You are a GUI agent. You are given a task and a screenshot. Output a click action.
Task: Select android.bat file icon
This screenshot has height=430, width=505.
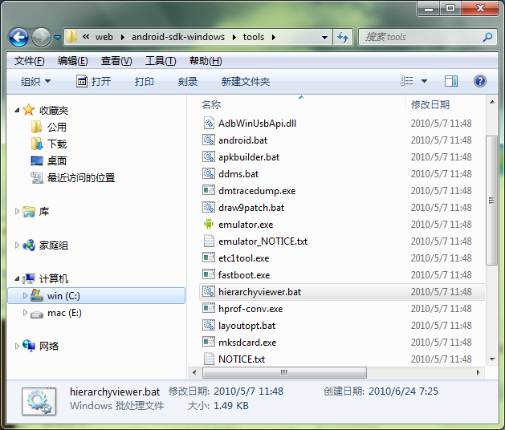[x=209, y=140]
